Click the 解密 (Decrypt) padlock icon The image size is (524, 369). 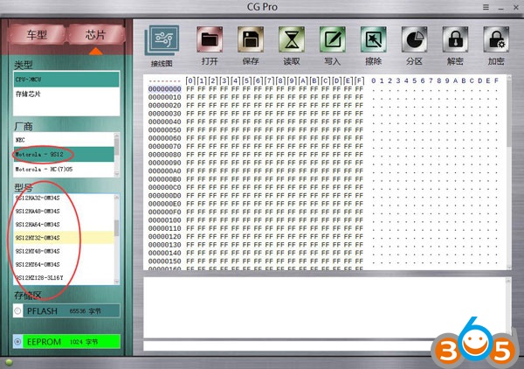click(x=455, y=39)
